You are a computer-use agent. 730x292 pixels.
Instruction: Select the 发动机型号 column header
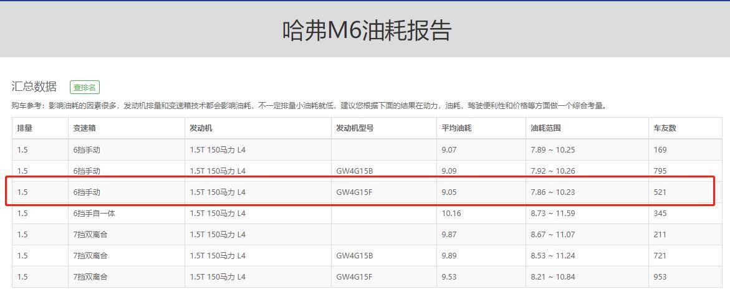[x=355, y=128]
